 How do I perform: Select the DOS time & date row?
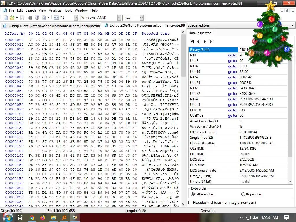point(238,171)
